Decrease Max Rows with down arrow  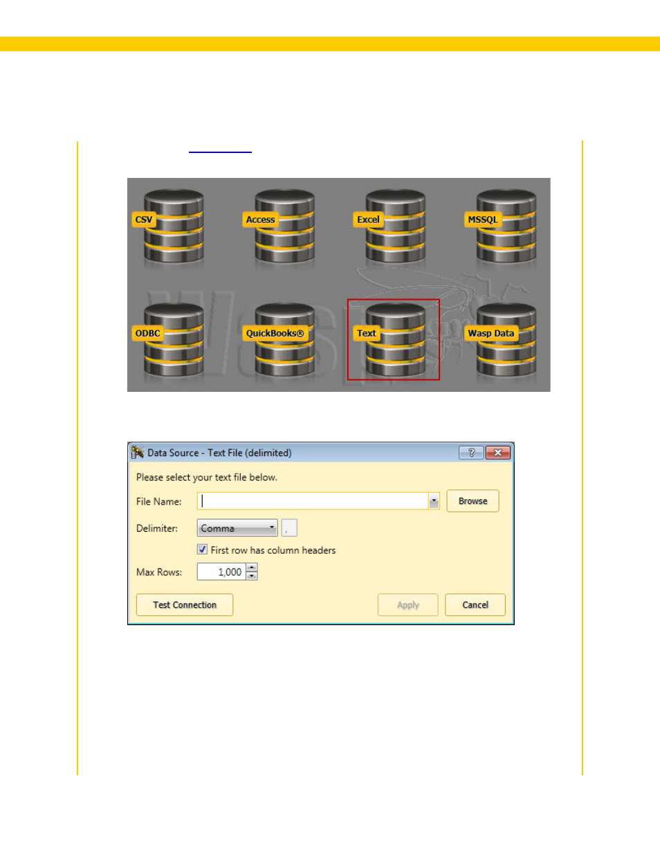point(252,576)
